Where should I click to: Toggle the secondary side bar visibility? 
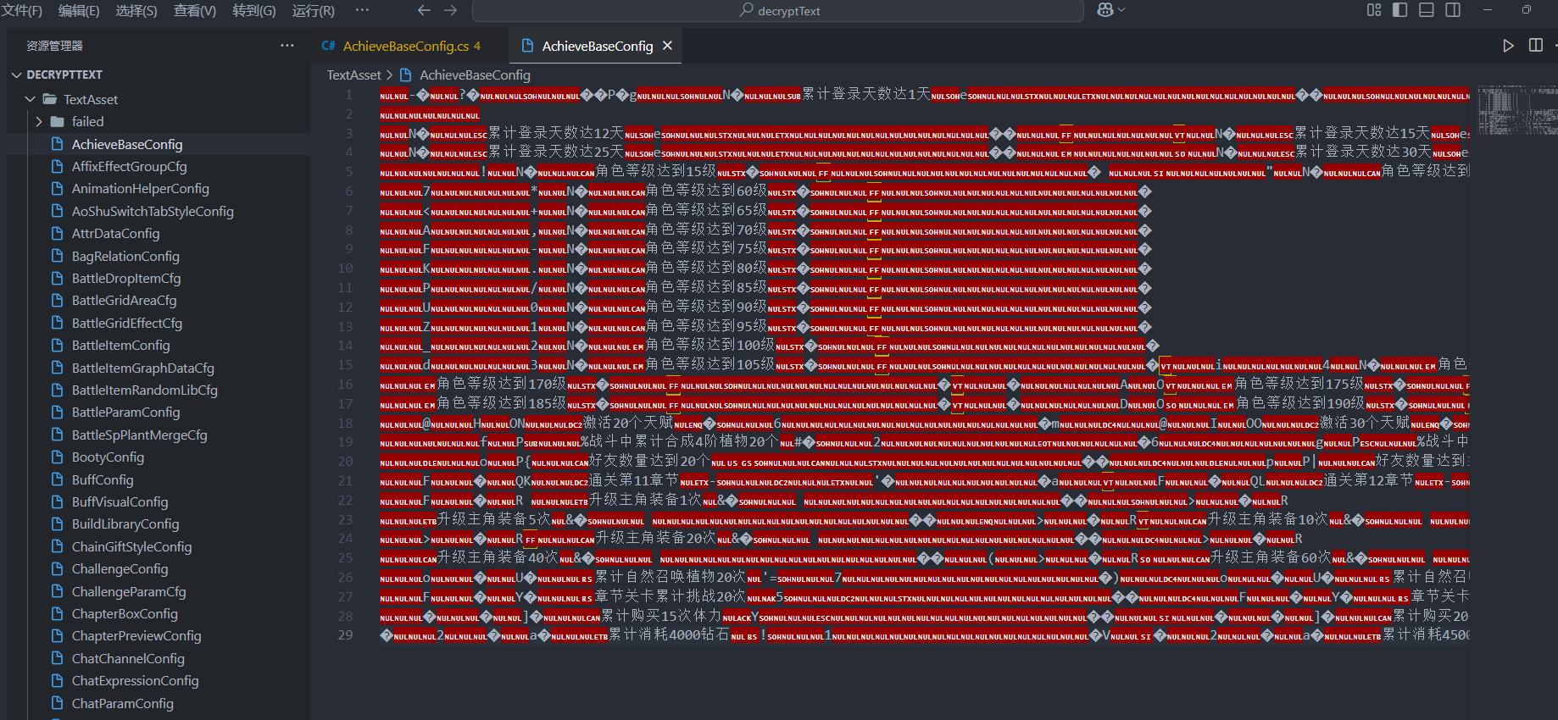tap(1453, 10)
